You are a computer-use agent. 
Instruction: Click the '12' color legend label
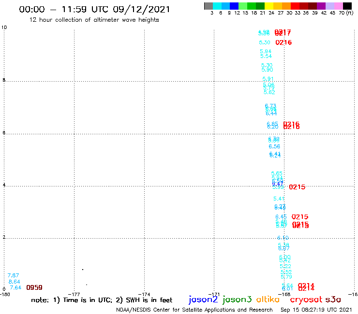[x=237, y=13]
